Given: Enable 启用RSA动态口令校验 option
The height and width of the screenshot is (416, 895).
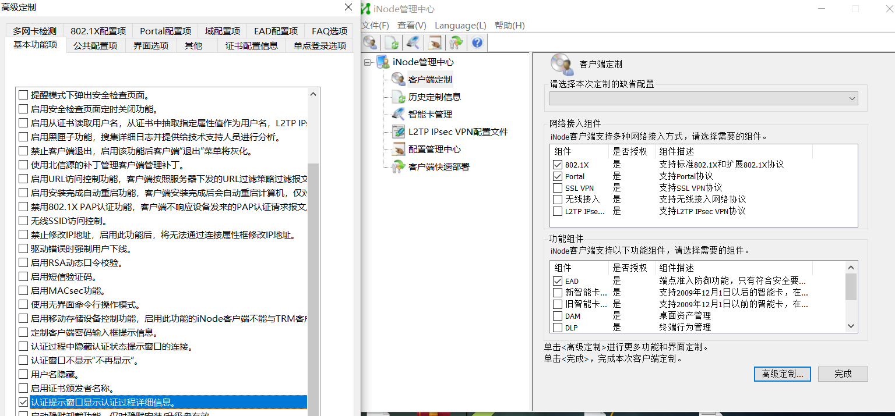Looking at the screenshot, I should [x=23, y=262].
